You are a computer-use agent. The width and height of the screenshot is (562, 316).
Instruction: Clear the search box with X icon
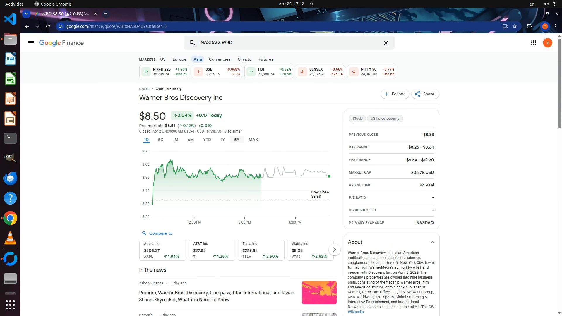[386, 43]
